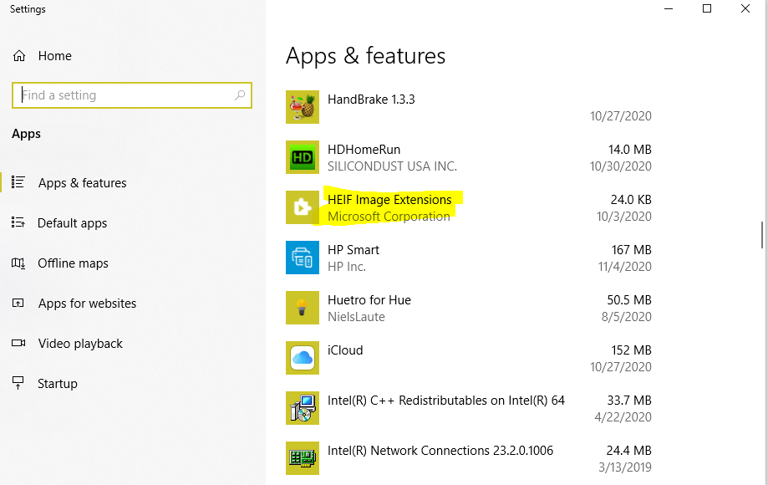Click the 50.5 MB size value

click(x=629, y=300)
